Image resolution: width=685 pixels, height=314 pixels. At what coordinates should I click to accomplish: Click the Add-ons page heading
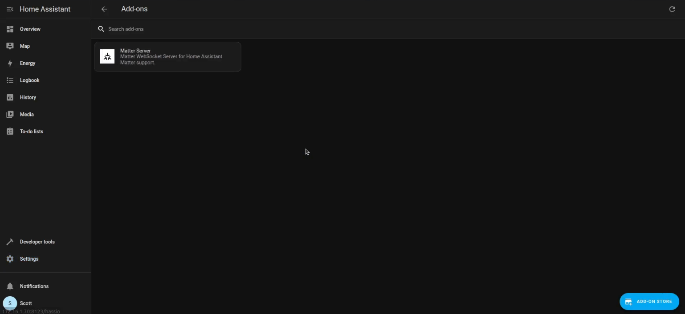pyautogui.click(x=135, y=9)
